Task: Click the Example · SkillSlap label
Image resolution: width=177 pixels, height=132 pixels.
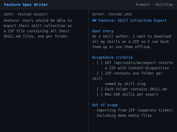Action: [154, 5]
